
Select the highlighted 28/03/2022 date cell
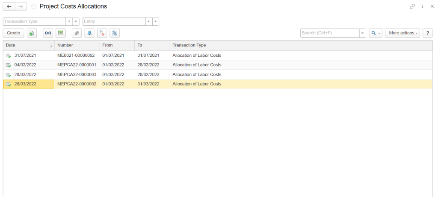29,84
